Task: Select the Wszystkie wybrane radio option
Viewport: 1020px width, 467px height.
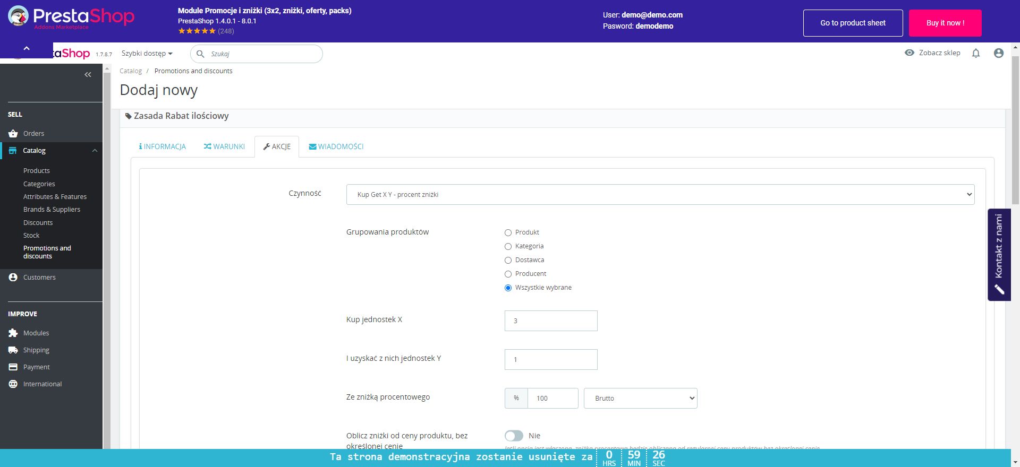Action: click(x=508, y=288)
